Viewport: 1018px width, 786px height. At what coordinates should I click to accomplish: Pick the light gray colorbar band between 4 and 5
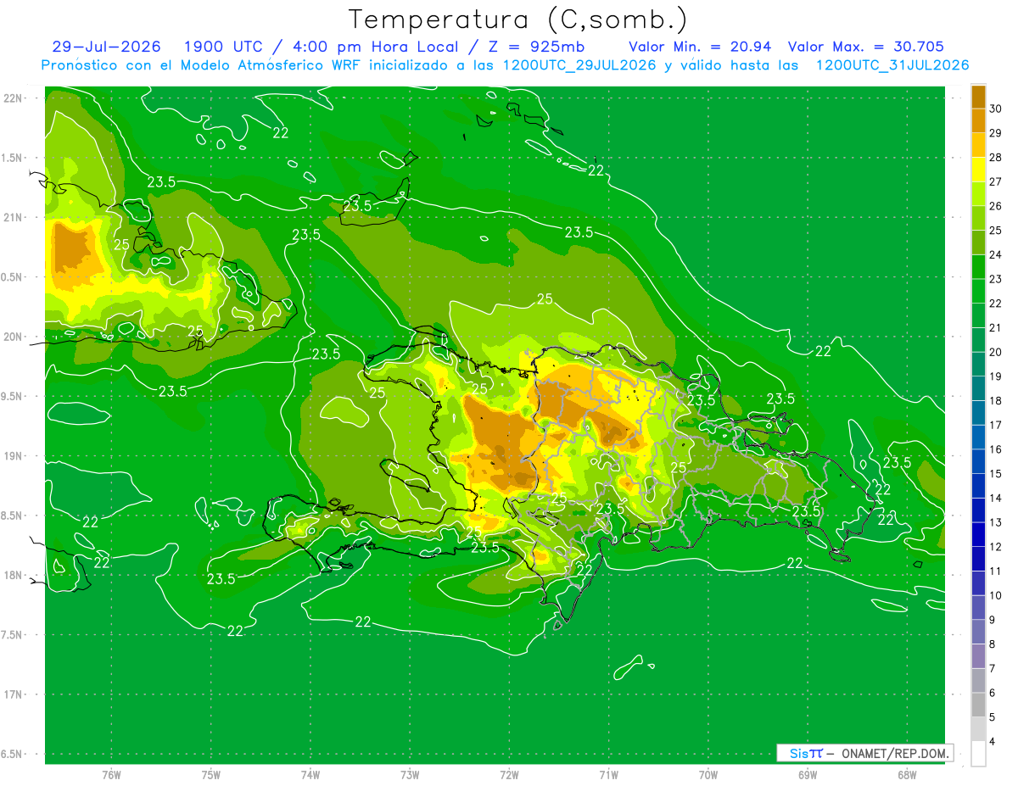click(978, 729)
